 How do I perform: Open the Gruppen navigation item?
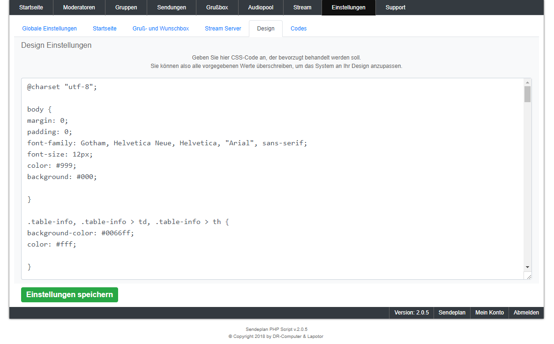coord(126,7)
